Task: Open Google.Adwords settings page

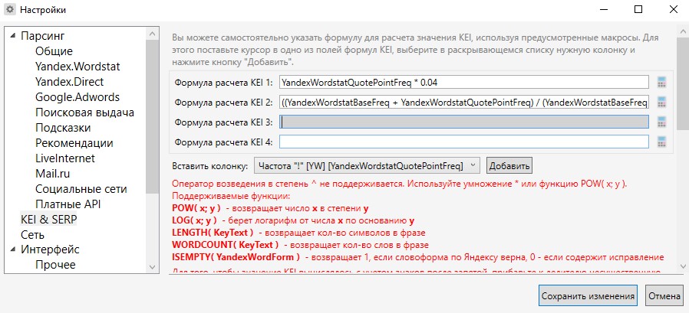Action: (77, 97)
